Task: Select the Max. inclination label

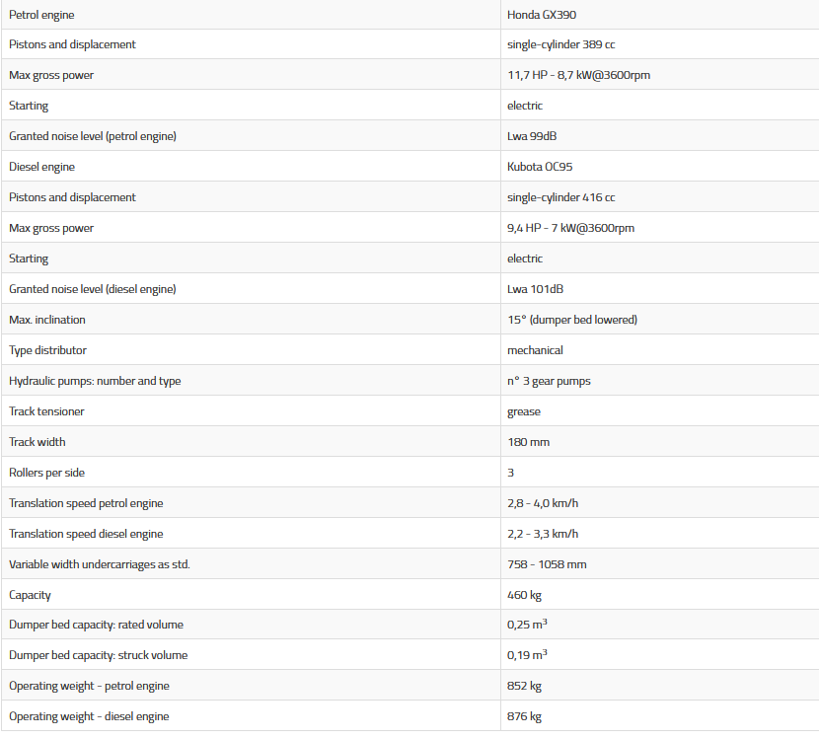Action: pyautogui.click(x=47, y=320)
